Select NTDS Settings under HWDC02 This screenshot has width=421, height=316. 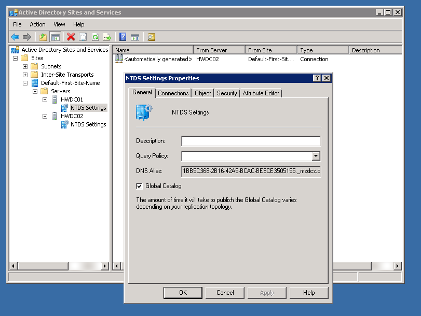(x=88, y=124)
